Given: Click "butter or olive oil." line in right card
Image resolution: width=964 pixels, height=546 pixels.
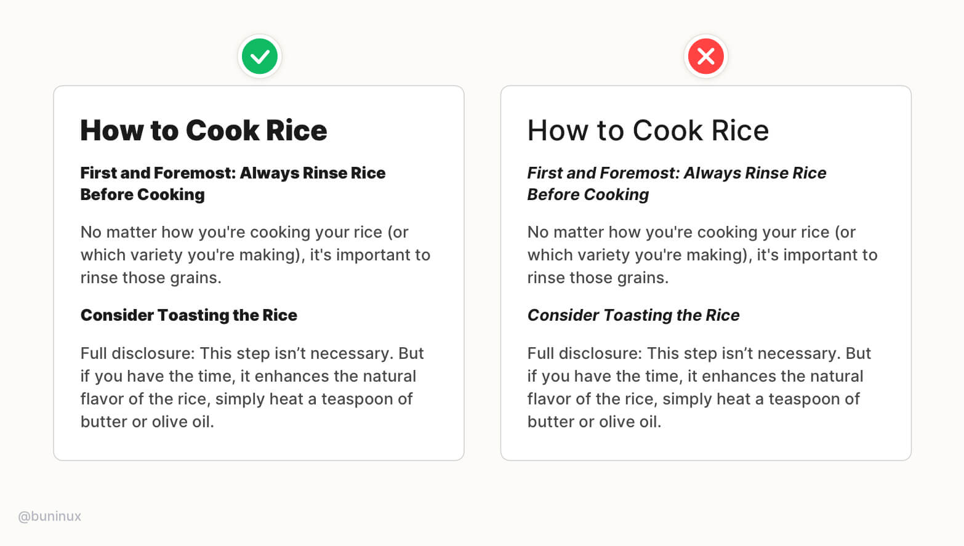Looking at the screenshot, I should (x=594, y=422).
